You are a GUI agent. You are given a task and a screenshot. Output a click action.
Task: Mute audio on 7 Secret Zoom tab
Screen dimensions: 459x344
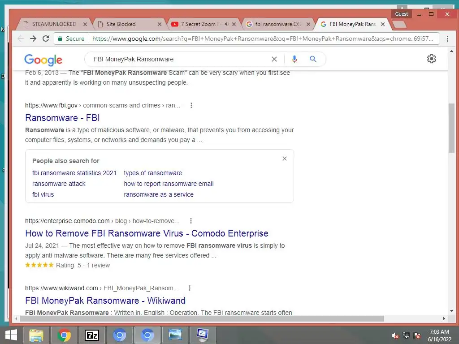tap(227, 24)
